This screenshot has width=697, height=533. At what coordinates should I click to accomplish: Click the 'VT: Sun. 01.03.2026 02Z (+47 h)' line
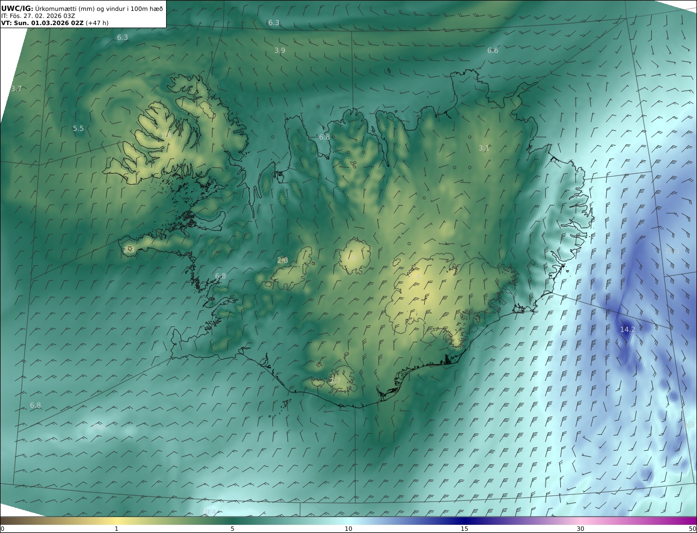click(54, 23)
